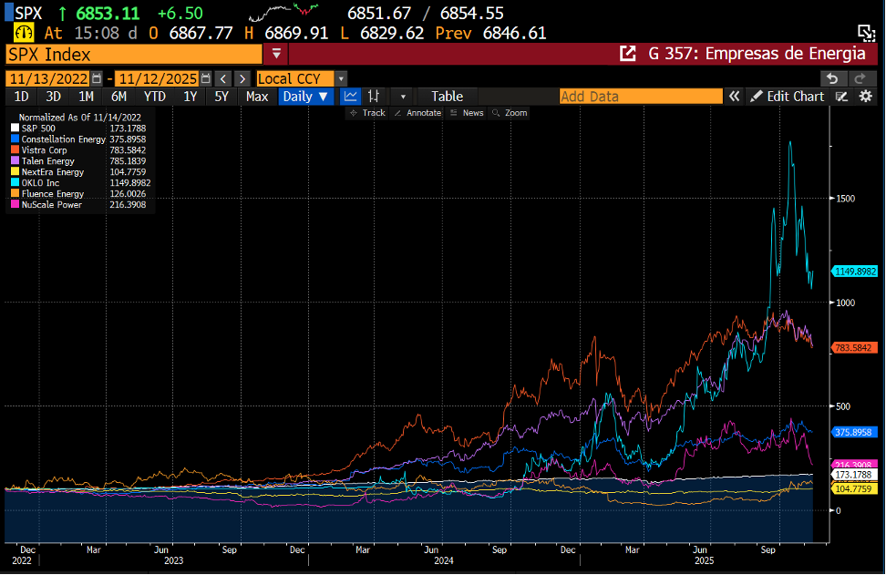Select the 6M range tab
This screenshot has width=886, height=575.
tap(118, 97)
